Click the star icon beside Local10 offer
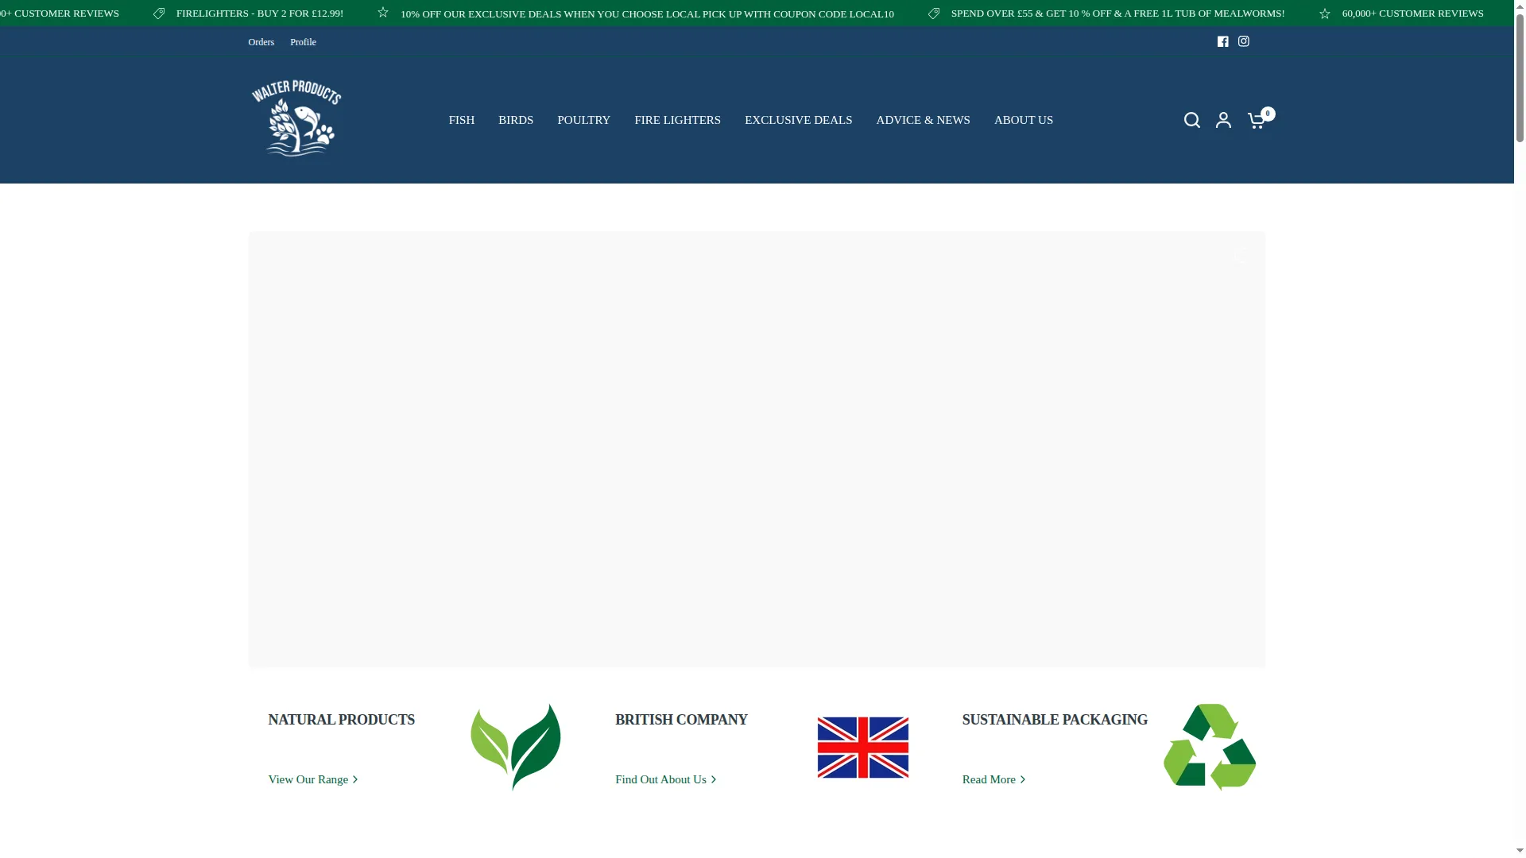Viewport: 1526px width, 858px height. coord(383,13)
